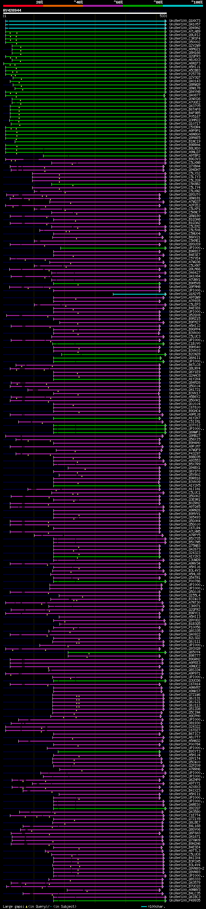The height and width of the screenshot is (909, 206).
Task: Click the 533 end position label
Action: 163,16
